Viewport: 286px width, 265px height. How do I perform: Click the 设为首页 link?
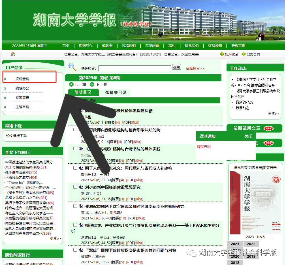(253, 54)
